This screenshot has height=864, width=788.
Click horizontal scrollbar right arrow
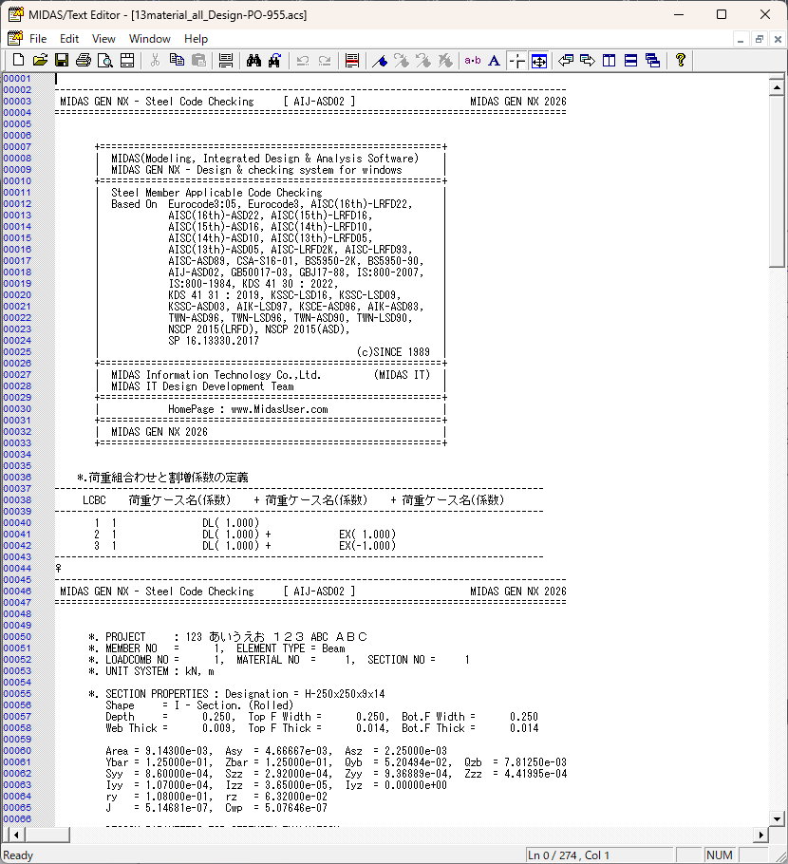[x=761, y=835]
